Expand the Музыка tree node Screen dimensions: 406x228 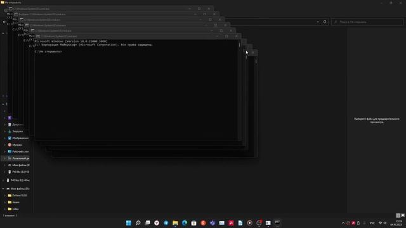(4, 145)
